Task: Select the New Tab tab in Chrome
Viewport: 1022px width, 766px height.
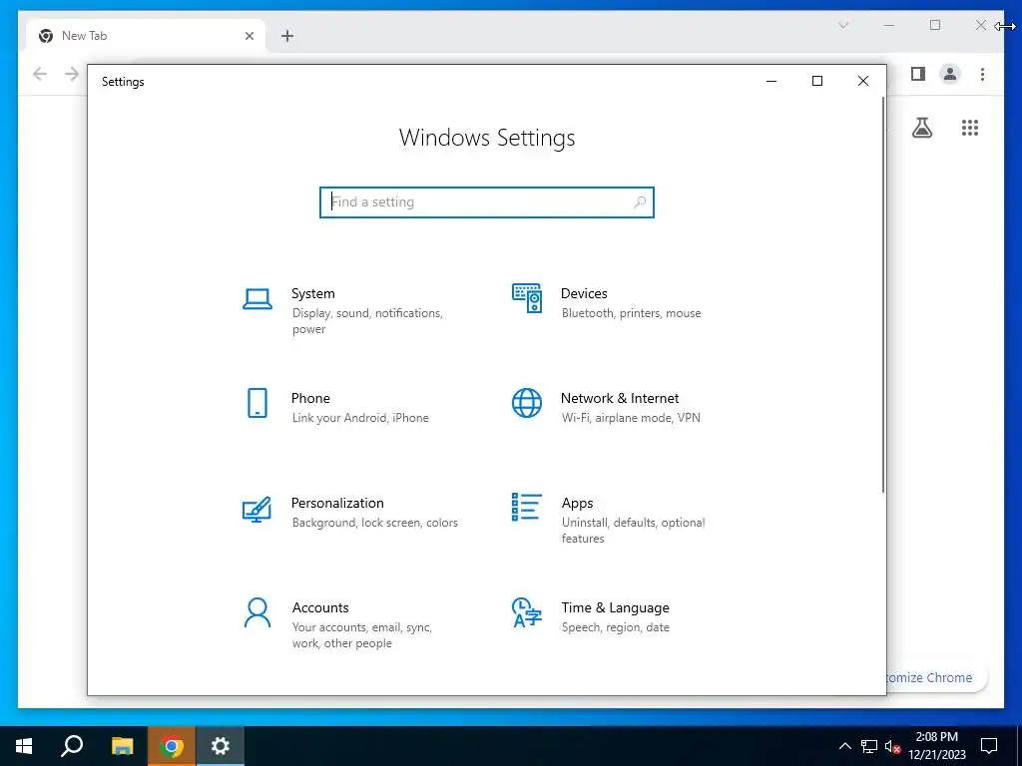Action: (x=146, y=36)
